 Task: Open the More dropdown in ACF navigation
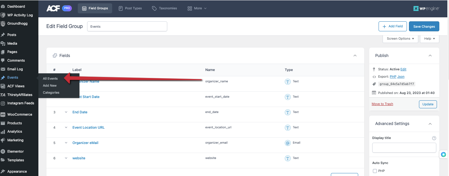(x=197, y=8)
